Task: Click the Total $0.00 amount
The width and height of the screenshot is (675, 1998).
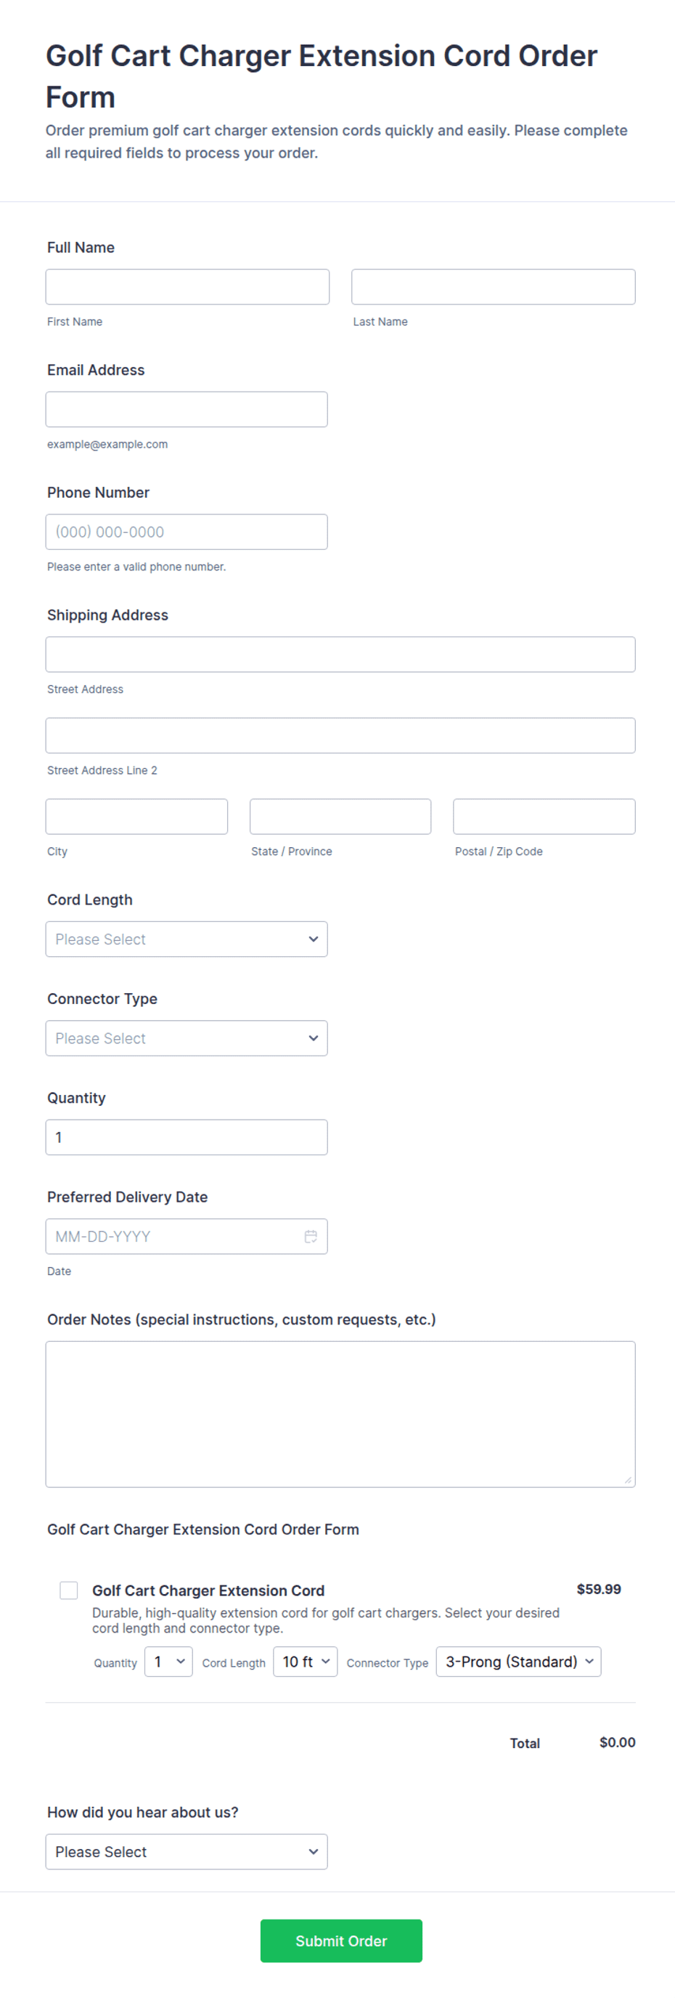Action: click(617, 1743)
